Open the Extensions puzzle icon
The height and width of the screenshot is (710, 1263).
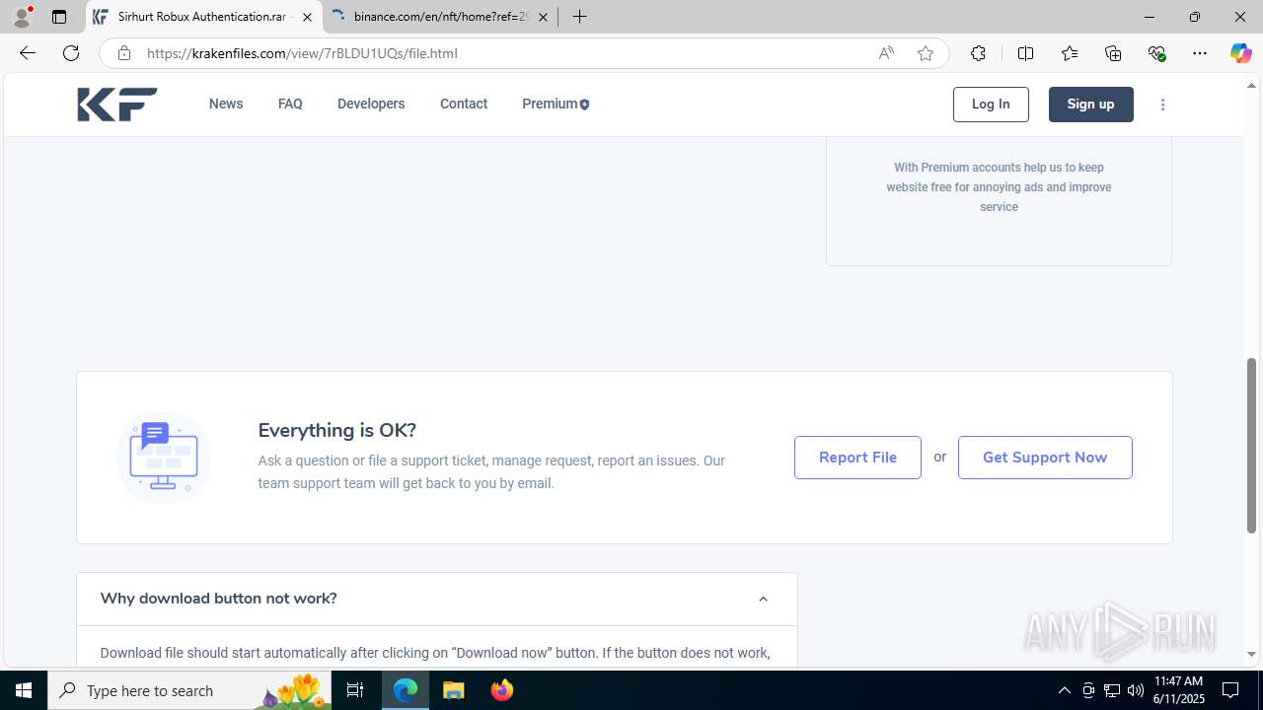click(978, 53)
